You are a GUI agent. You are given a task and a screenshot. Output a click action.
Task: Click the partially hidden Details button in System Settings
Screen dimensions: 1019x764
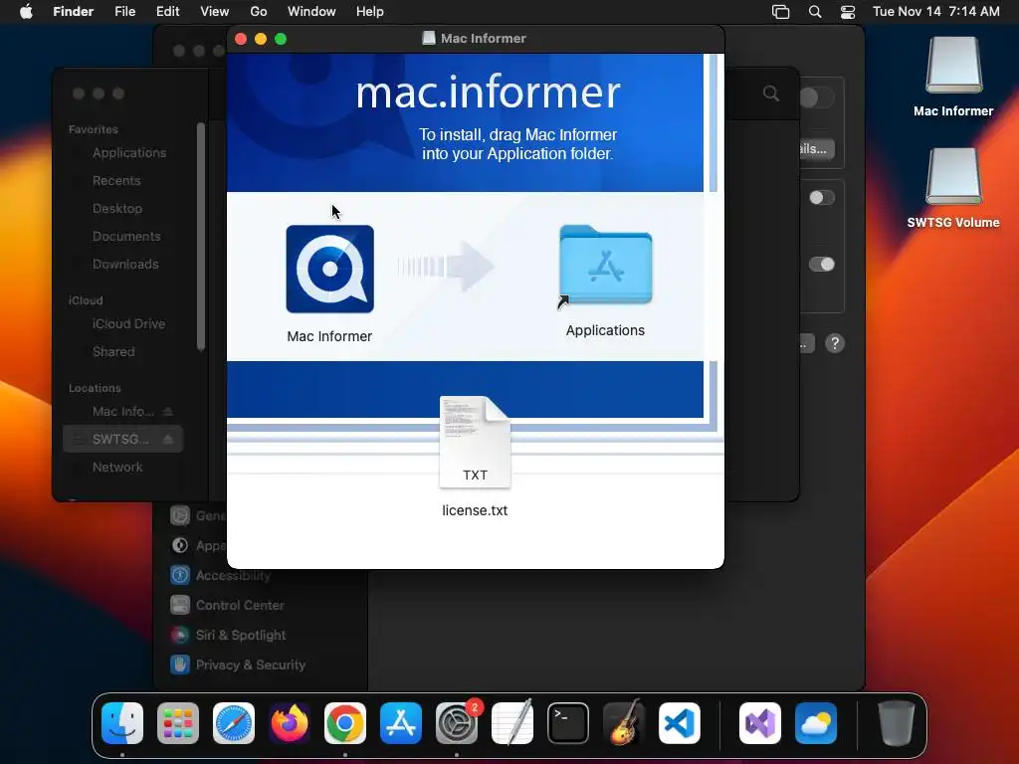pos(816,149)
